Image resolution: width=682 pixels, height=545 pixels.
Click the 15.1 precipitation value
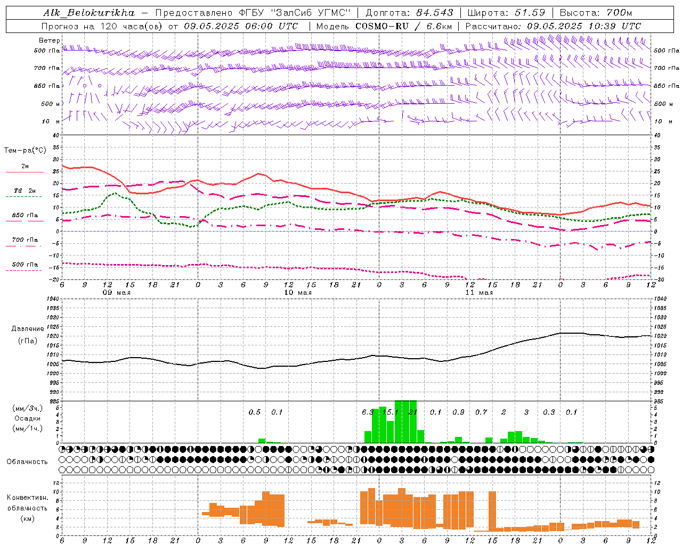390,412
